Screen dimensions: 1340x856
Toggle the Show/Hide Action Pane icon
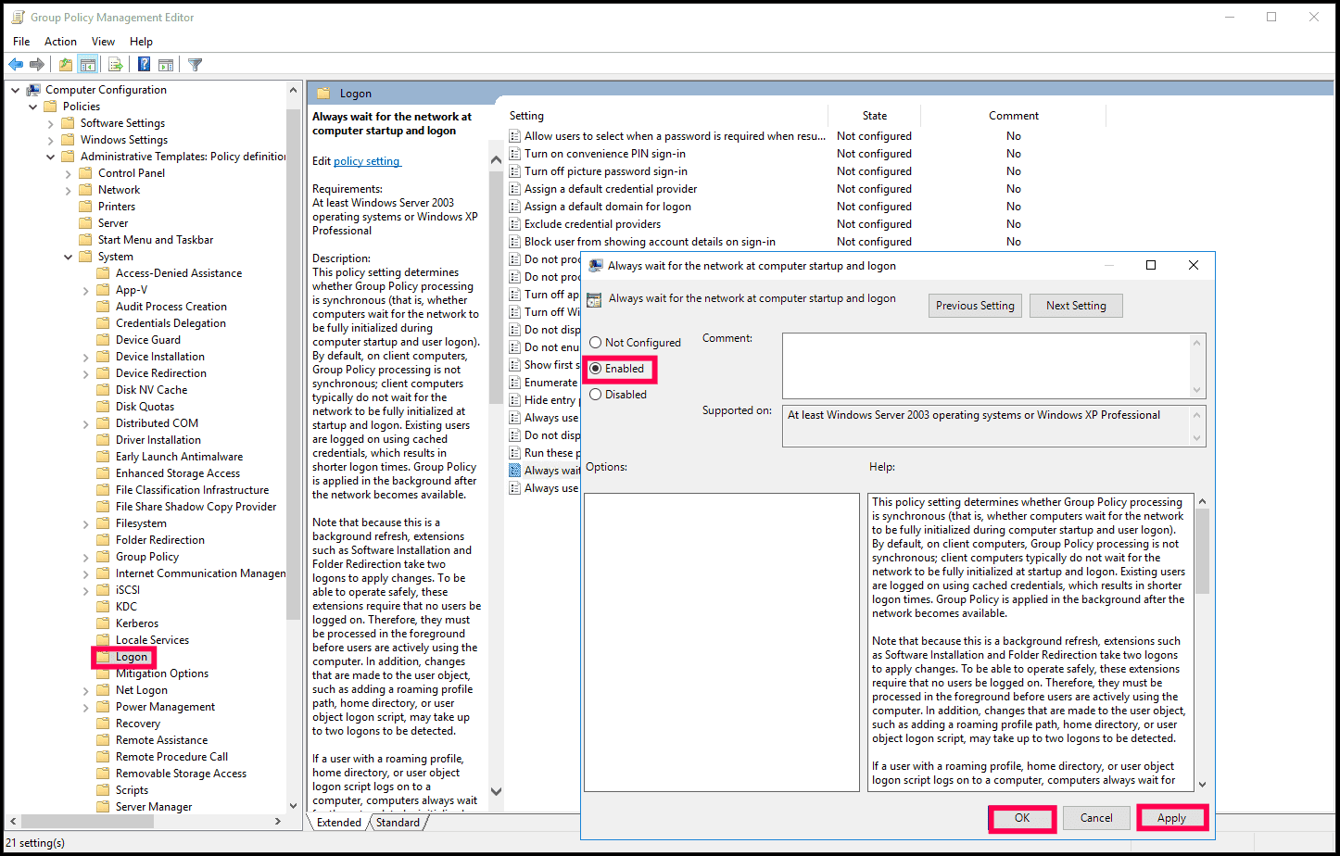point(166,65)
